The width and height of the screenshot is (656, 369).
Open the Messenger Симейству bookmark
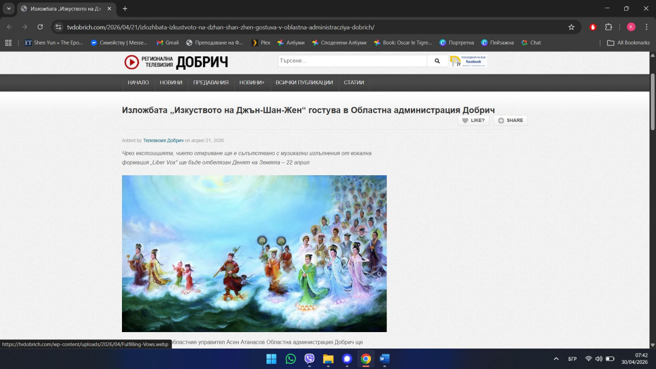point(118,43)
